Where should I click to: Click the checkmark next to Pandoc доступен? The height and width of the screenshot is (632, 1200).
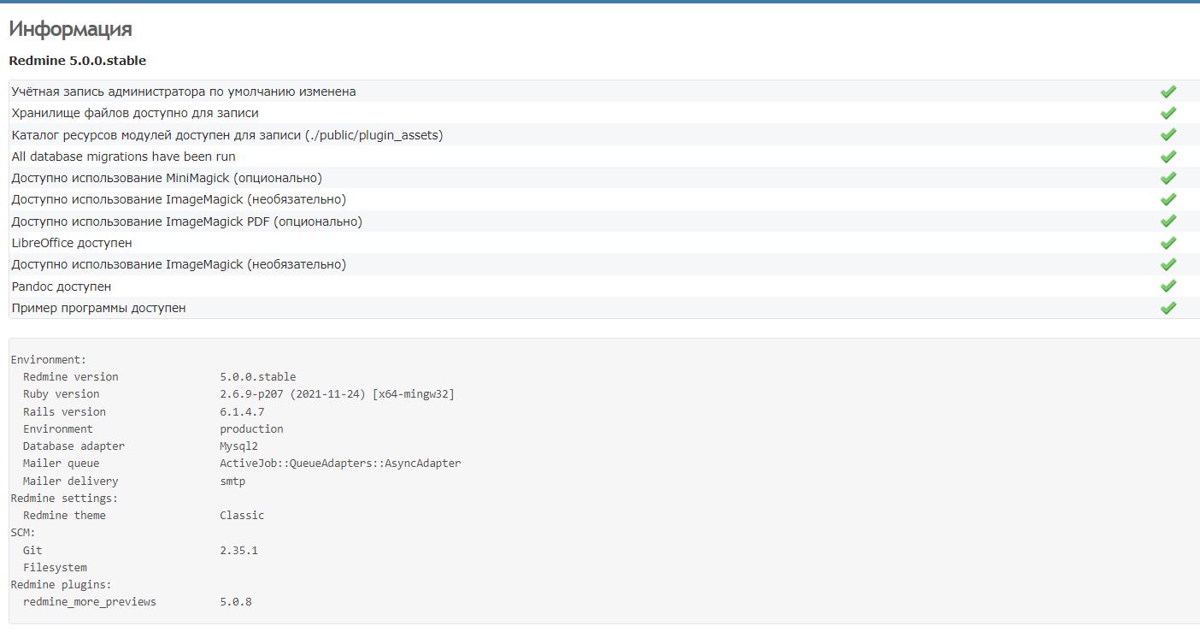1168,286
